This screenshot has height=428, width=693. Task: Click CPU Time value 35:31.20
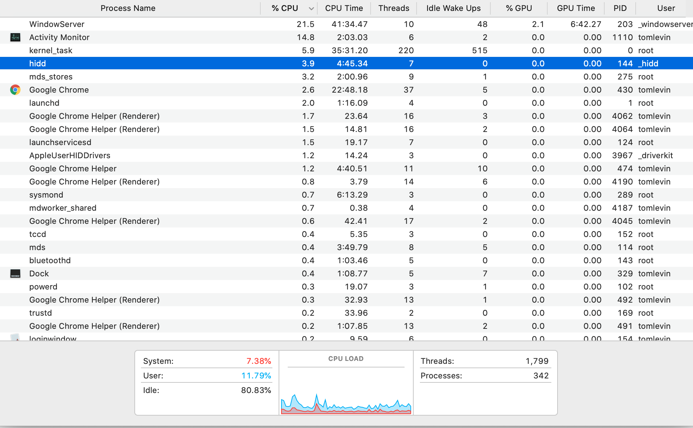[349, 50]
